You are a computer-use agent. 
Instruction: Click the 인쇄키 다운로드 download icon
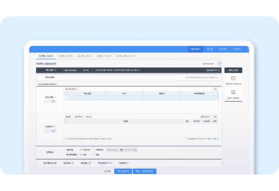[x=233, y=92]
